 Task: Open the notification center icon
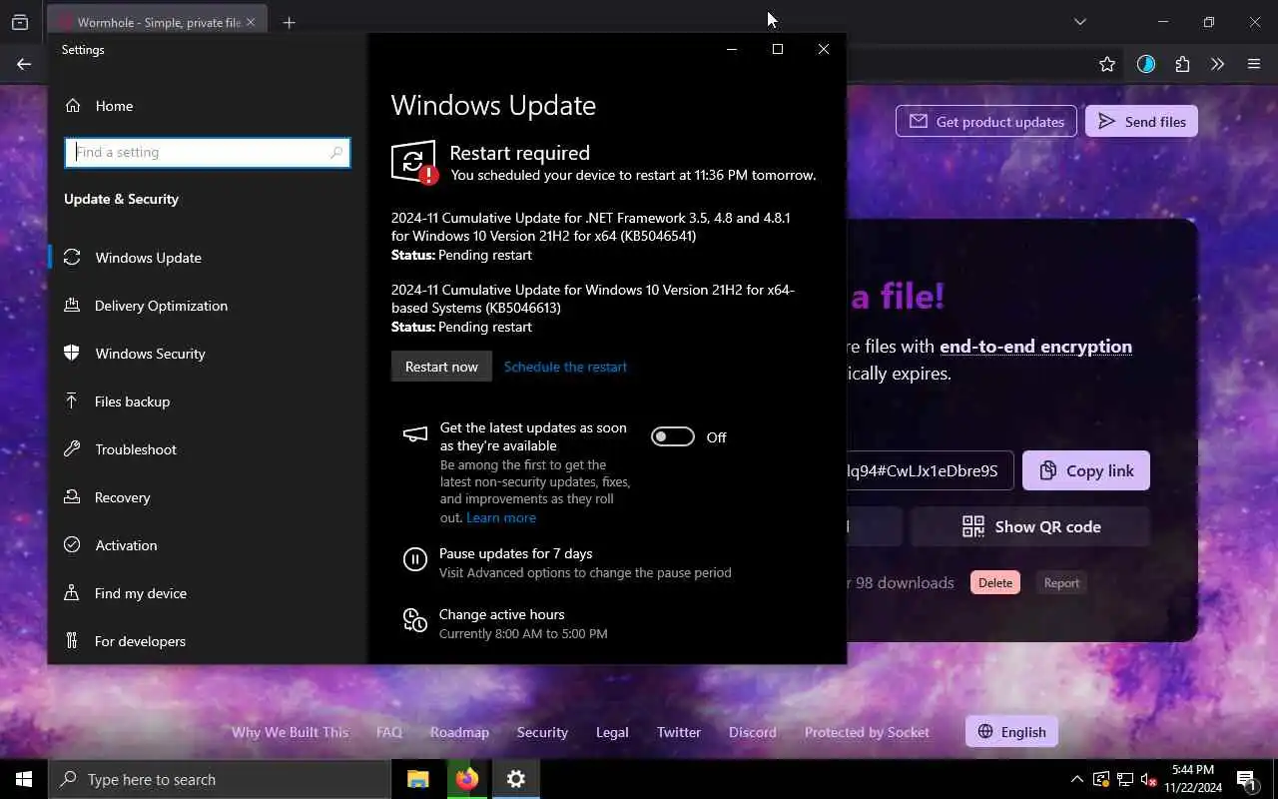(x=1246, y=779)
